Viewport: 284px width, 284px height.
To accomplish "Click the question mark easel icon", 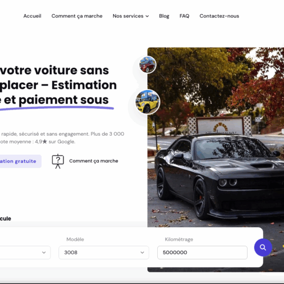I will 58,161.
